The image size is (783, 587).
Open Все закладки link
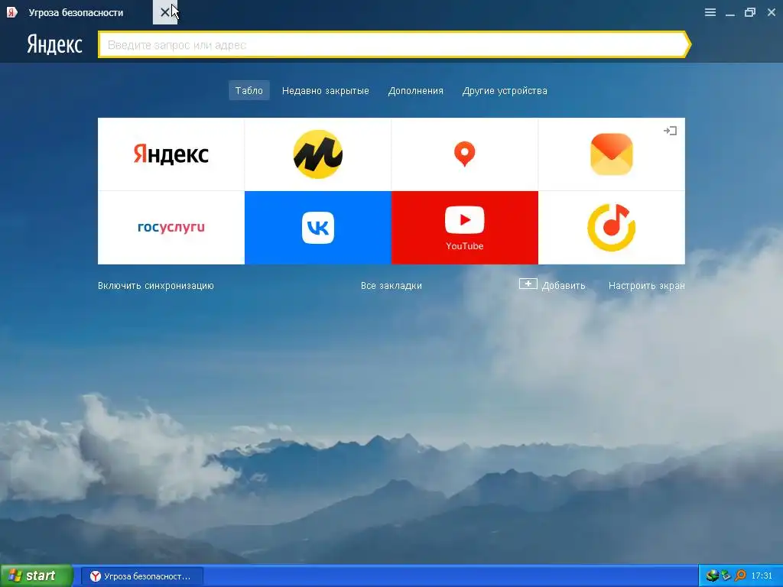[x=391, y=286]
